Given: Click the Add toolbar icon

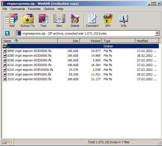Looking at the screenshot, I should coord(12,20).
